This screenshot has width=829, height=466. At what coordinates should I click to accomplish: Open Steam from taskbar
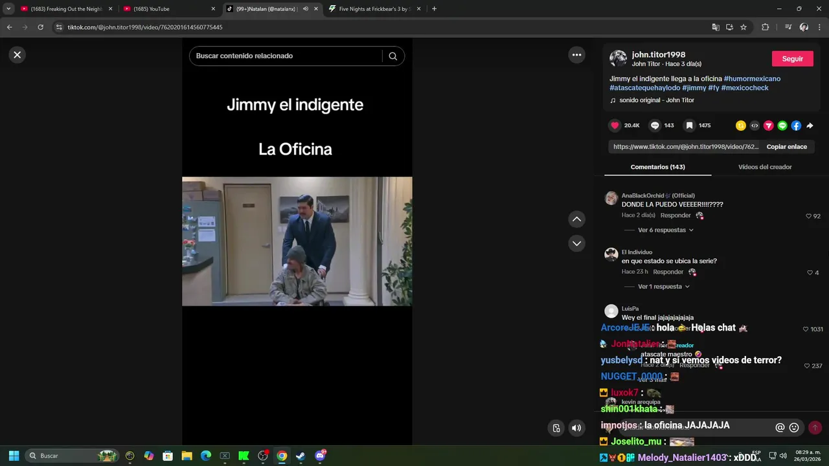pyautogui.click(x=301, y=456)
